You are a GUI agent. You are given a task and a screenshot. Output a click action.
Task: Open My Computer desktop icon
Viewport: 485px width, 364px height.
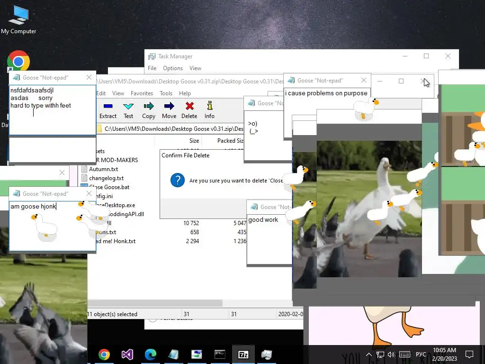pyautogui.click(x=18, y=19)
